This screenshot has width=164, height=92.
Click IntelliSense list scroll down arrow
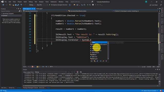[x=108, y=59]
